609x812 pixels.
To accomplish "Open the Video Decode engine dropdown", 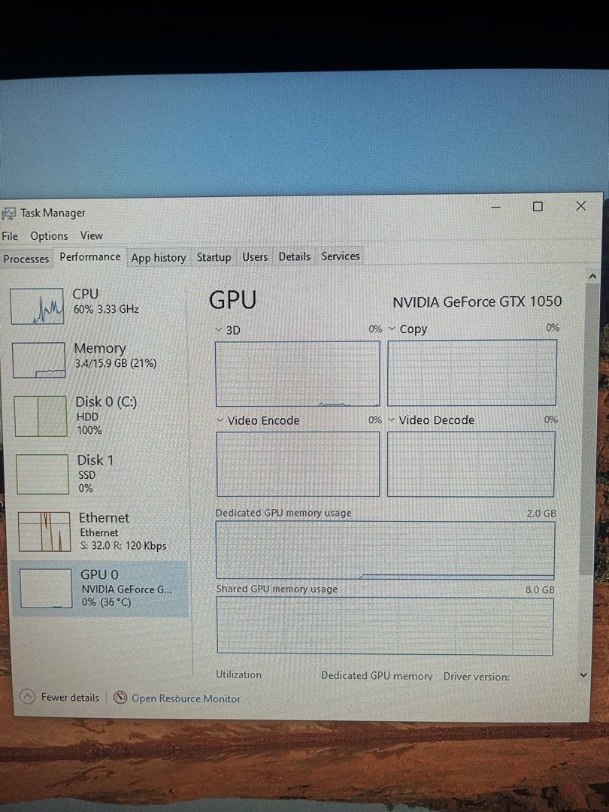I will pos(392,420).
